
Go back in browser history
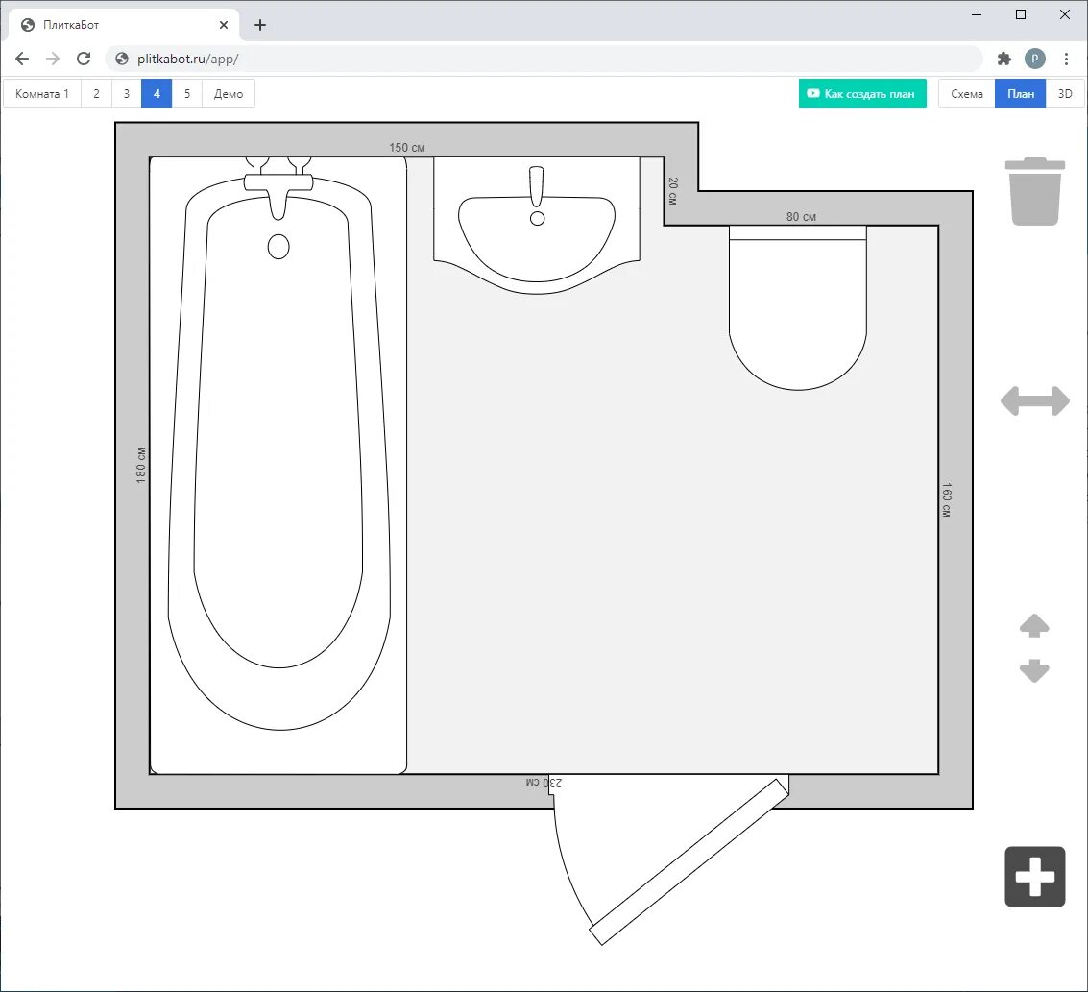pos(22,59)
